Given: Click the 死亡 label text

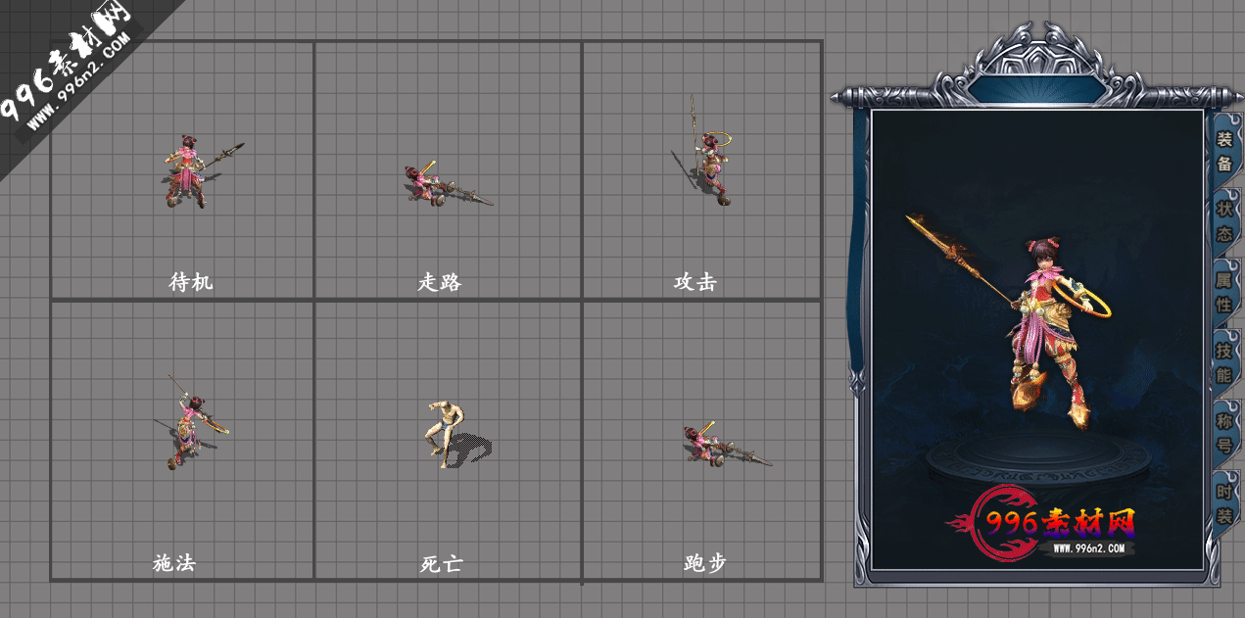Looking at the screenshot, I should click(441, 563).
